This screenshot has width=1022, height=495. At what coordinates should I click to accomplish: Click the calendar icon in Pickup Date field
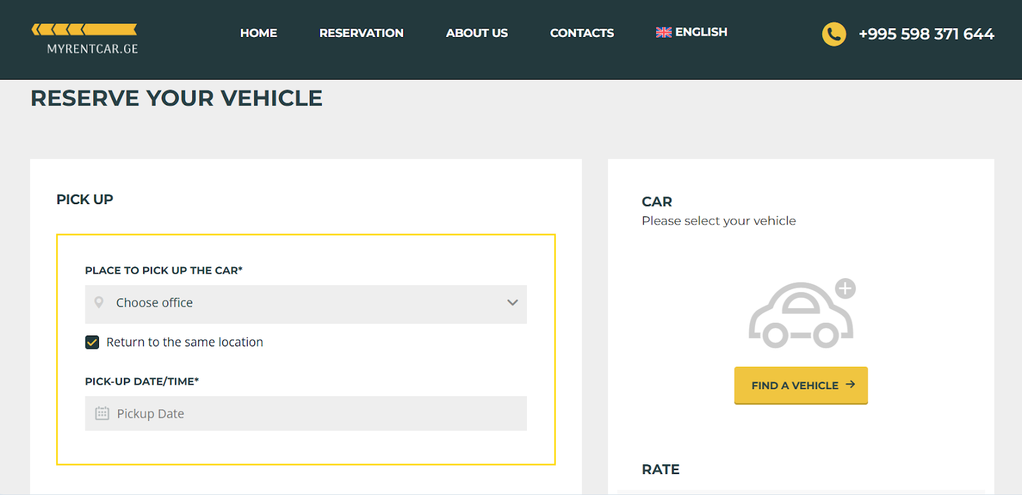click(102, 413)
